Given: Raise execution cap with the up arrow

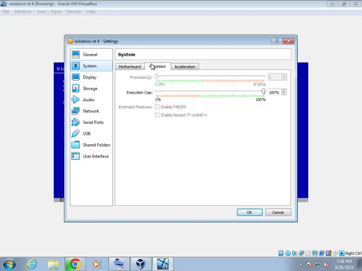Looking at the screenshot, I should click(284, 91).
